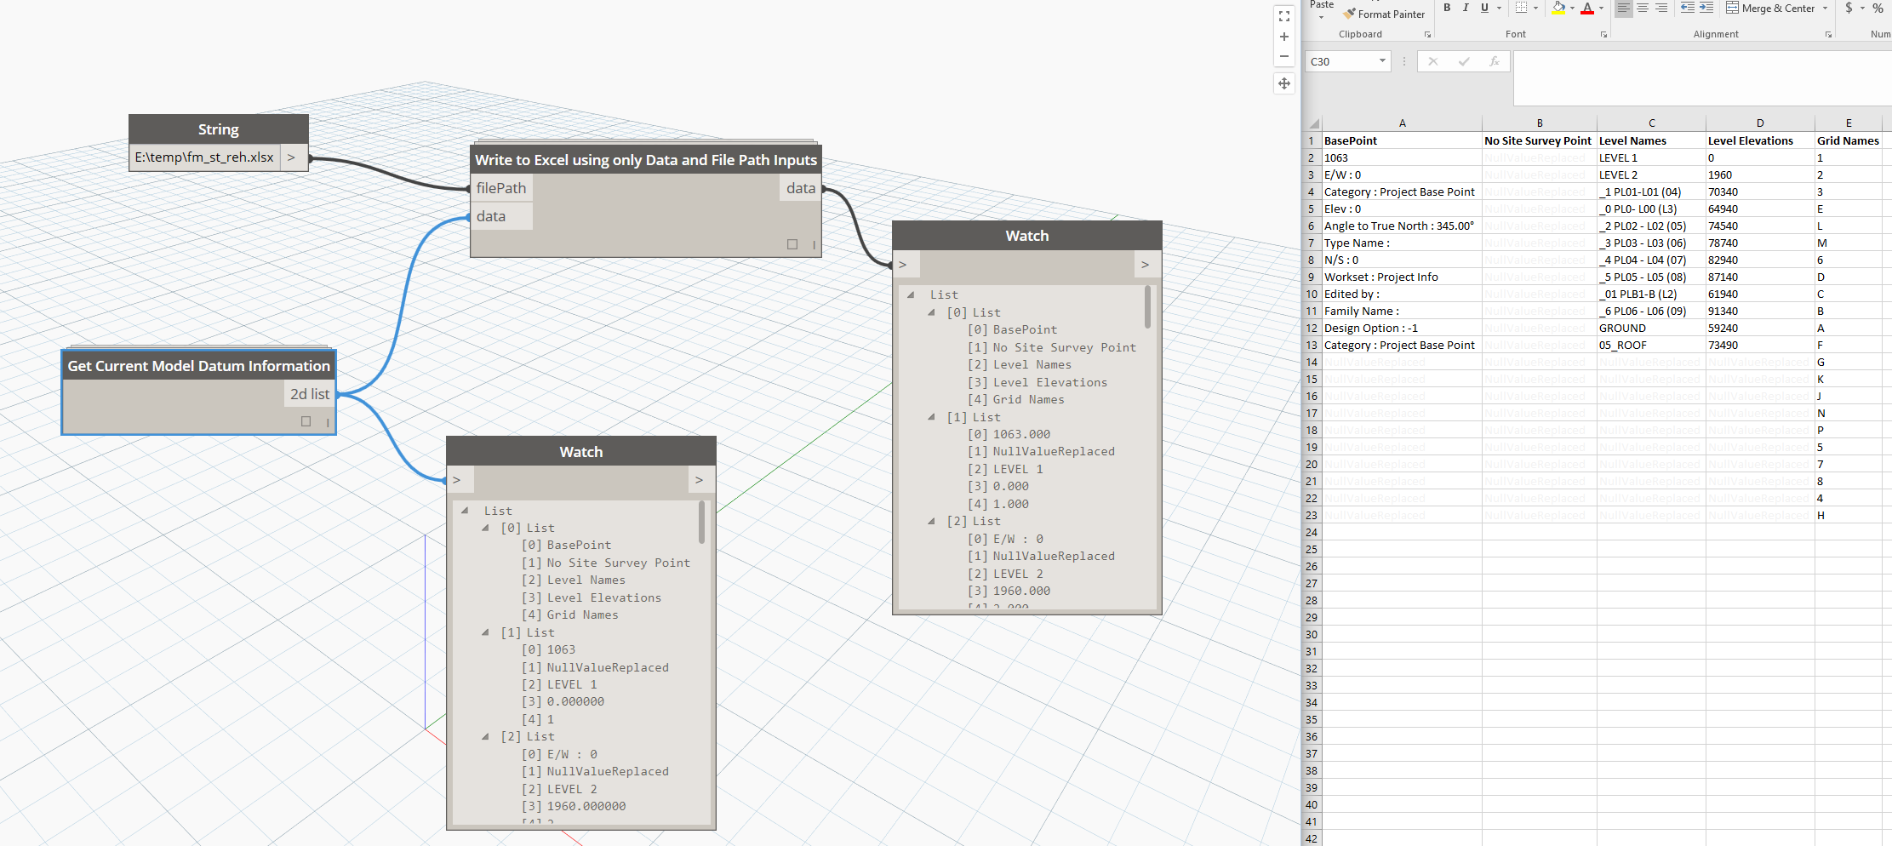Click the String node file path field
Image resolution: width=1892 pixels, height=846 pixels.
[204, 157]
